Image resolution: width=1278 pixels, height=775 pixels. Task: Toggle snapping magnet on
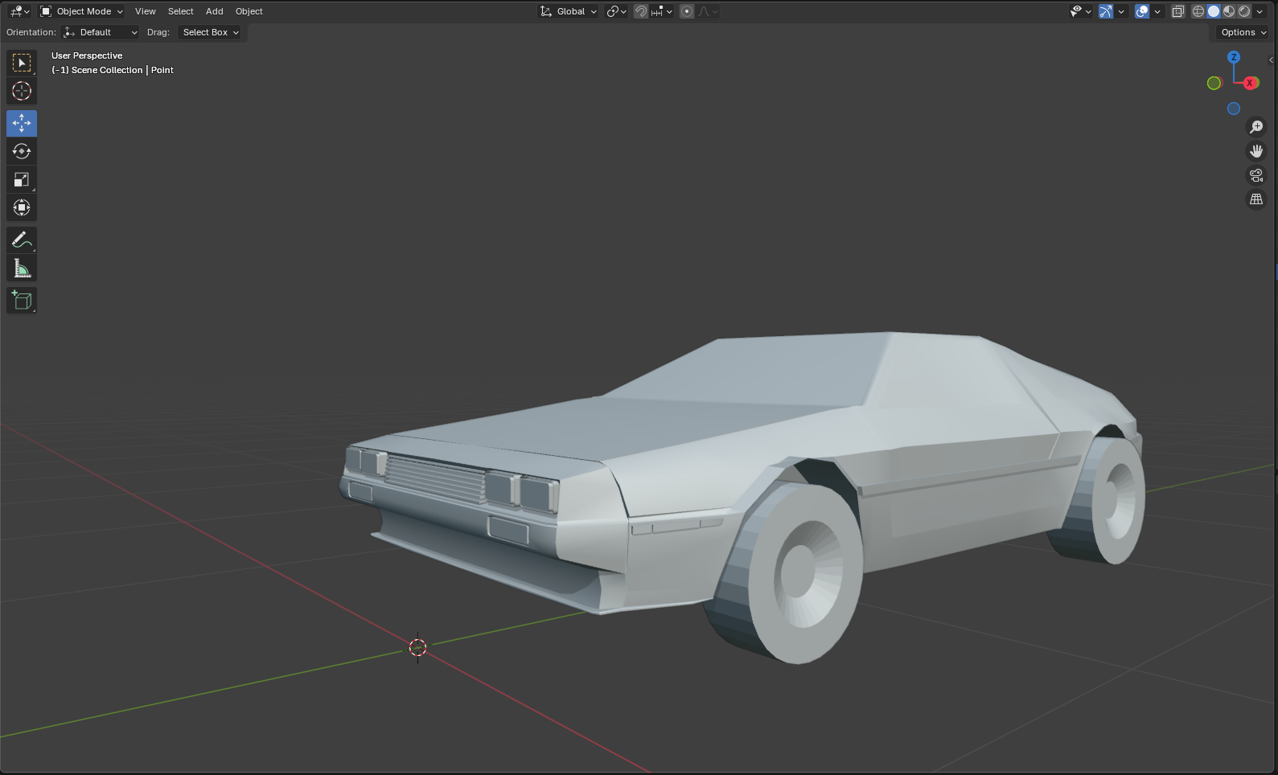[x=641, y=11]
